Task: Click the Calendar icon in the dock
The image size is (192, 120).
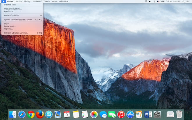Action: click(67, 114)
